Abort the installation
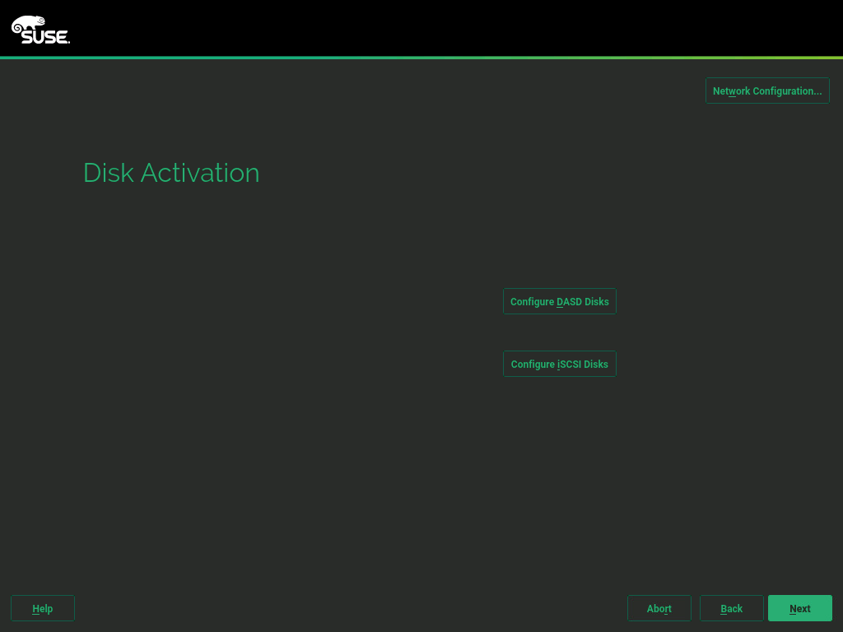Screen dimensions: 843x632 click(x=659, y=608)
